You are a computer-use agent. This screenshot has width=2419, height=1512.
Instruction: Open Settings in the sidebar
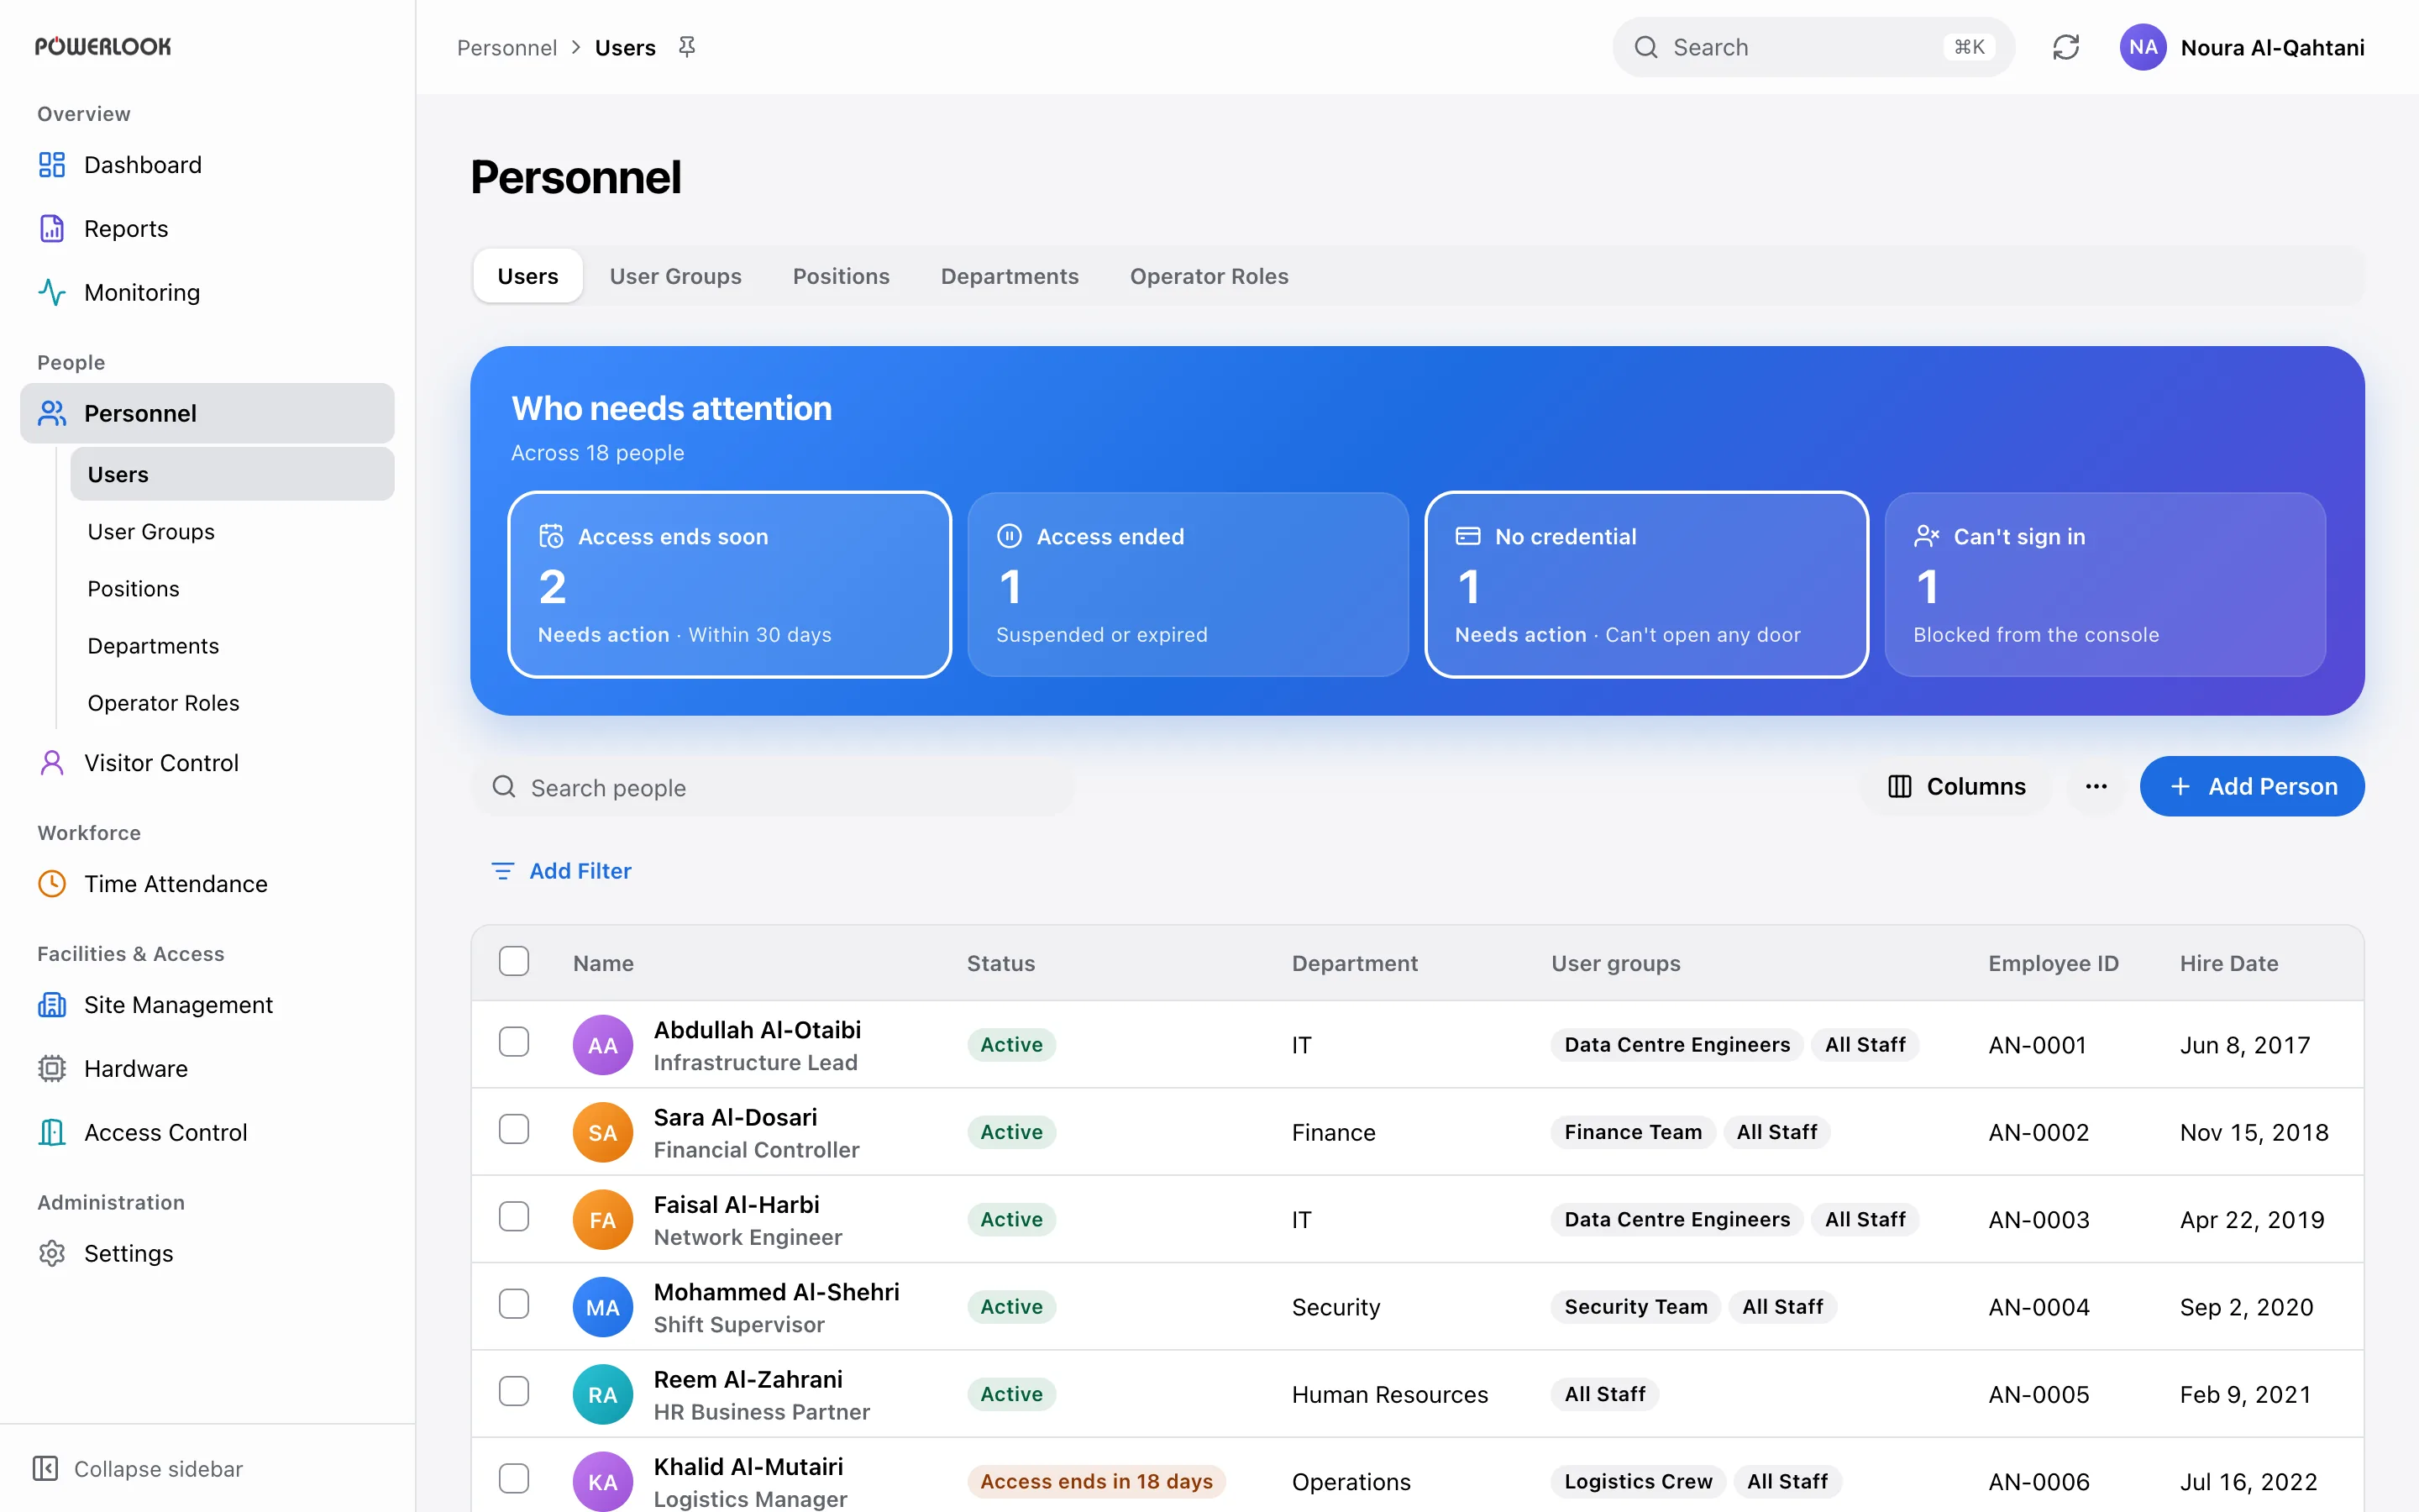(207, 1253)
